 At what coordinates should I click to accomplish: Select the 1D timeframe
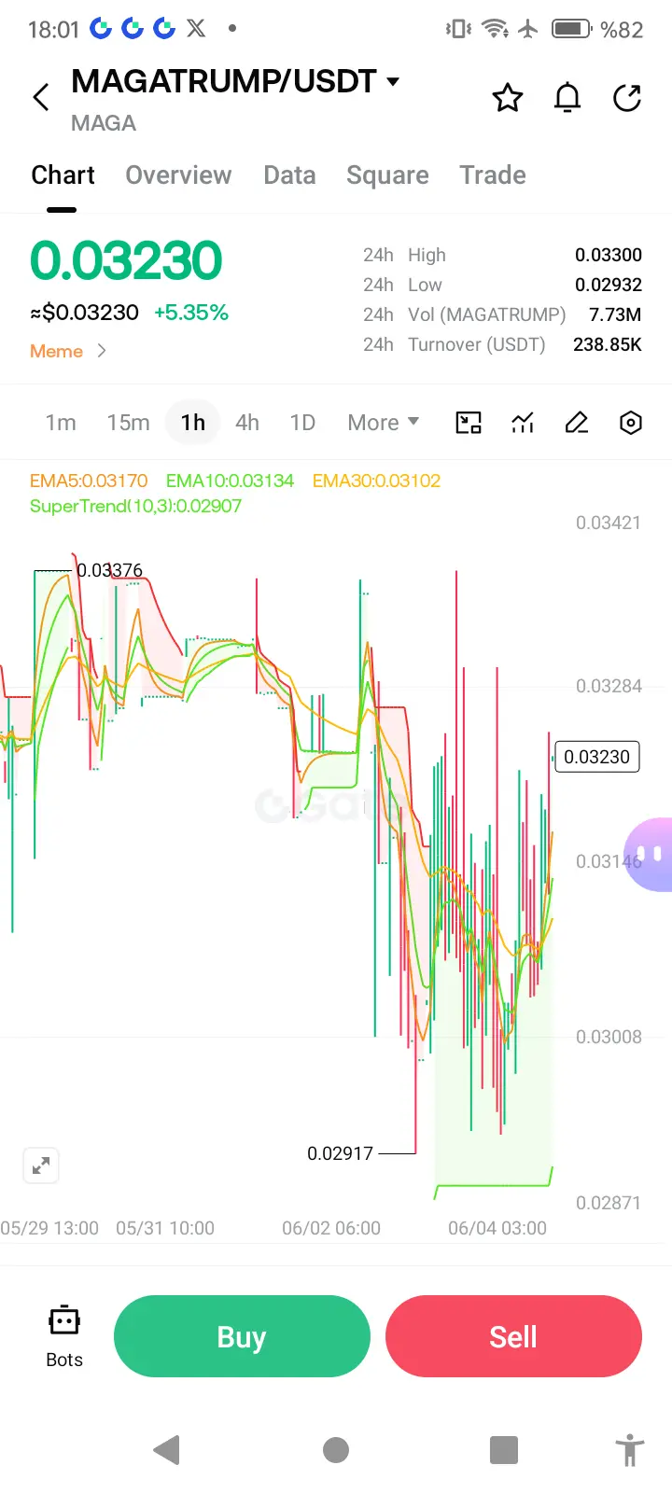click(302, 423)
